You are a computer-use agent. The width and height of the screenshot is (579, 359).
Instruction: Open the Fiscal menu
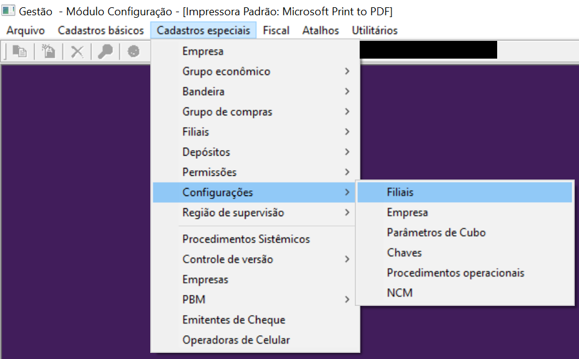(x=276, y=31)
